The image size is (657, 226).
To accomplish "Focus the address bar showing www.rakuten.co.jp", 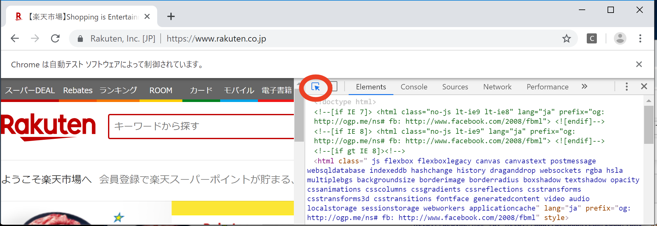I will point(323,38).
